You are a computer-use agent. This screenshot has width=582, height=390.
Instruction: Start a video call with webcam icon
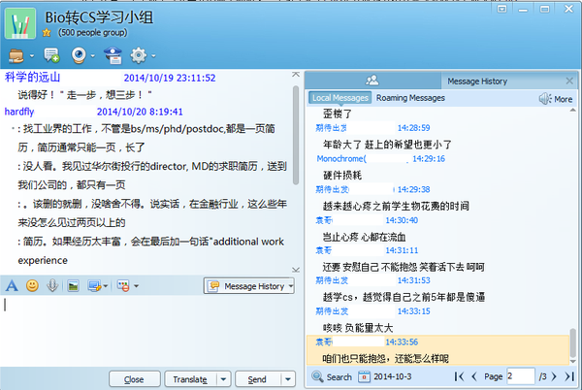point(81,55)
